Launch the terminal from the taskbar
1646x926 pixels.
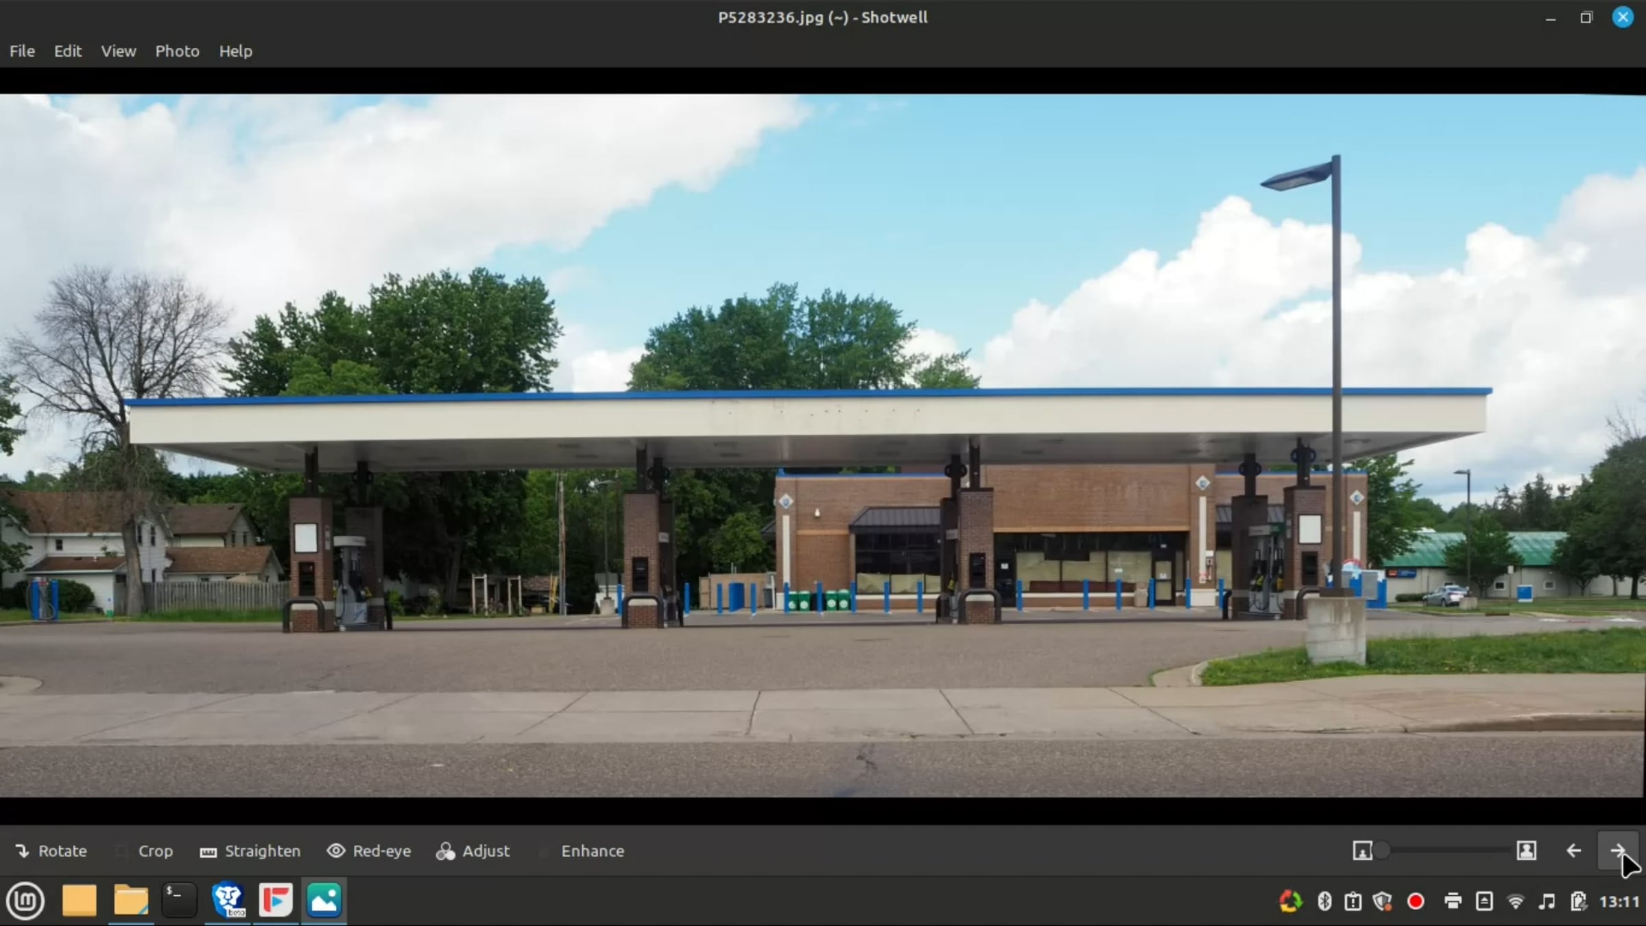point(179,900)
